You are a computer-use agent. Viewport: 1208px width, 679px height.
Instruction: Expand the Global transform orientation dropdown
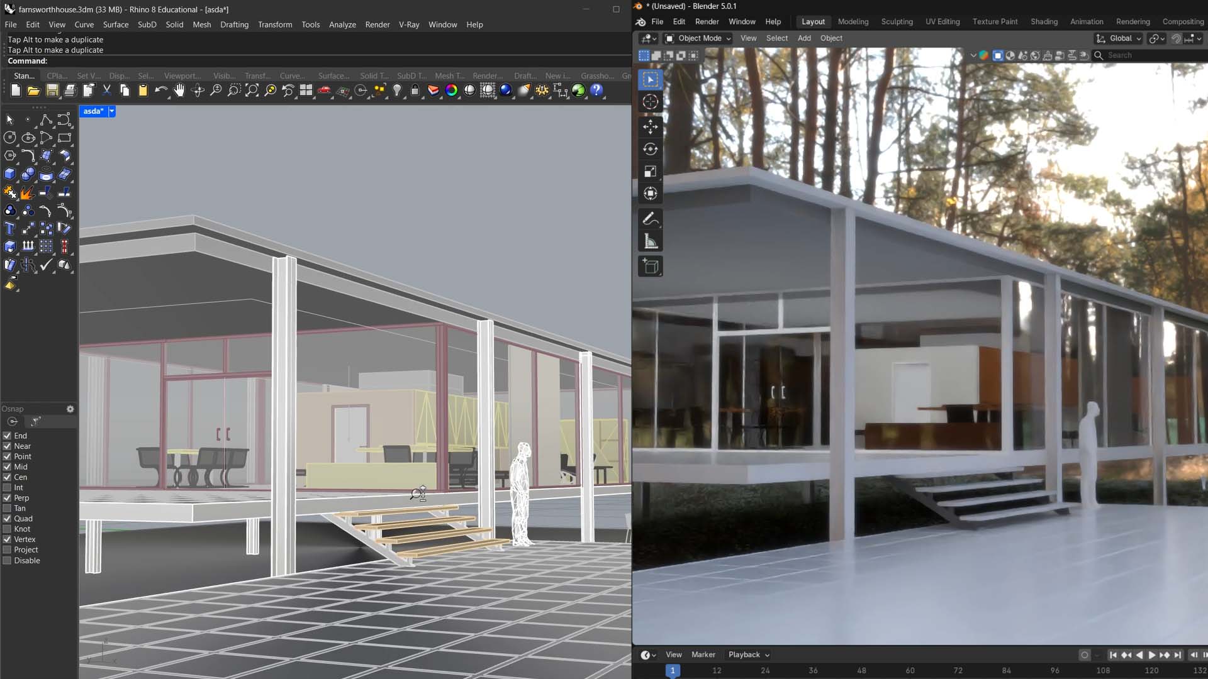tap(1119, 38)
